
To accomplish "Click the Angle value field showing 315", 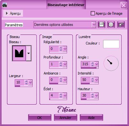I will 86,64.
